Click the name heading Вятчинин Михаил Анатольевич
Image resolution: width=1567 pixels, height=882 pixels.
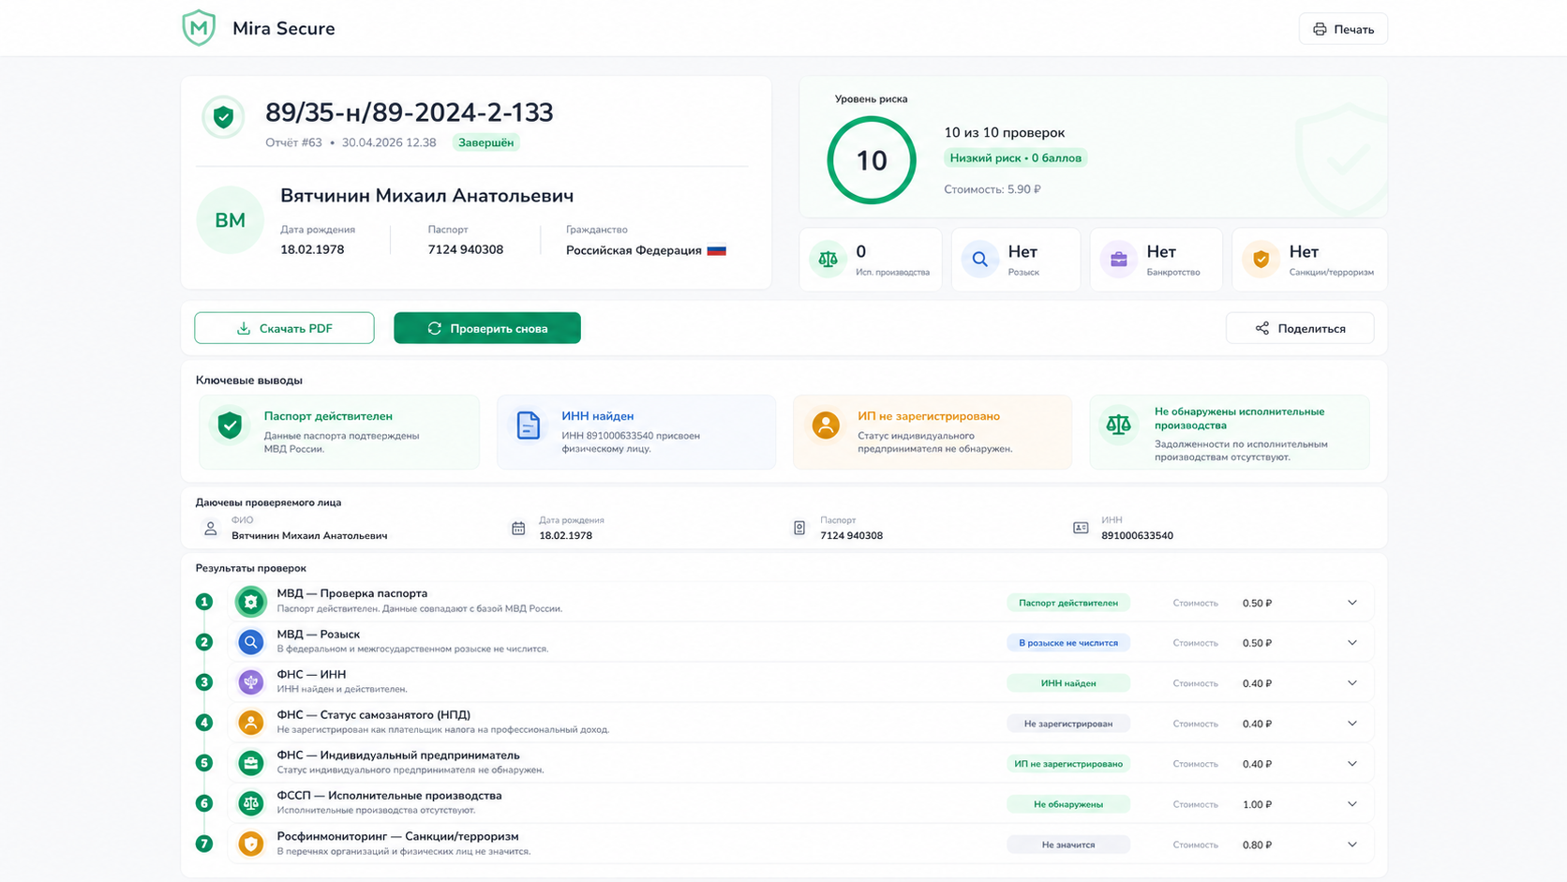tap(427, 196)
